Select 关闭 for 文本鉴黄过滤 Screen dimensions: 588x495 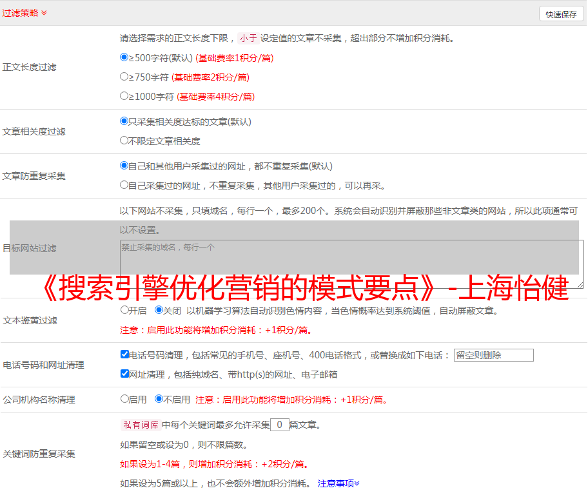(159, 310)
